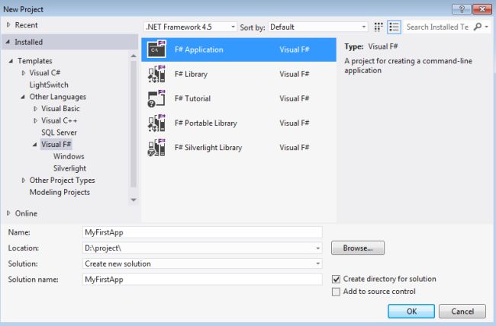Viewport: 496px width, 326px height.
Task: Collapse the Installed section
Action: (8, 42)
